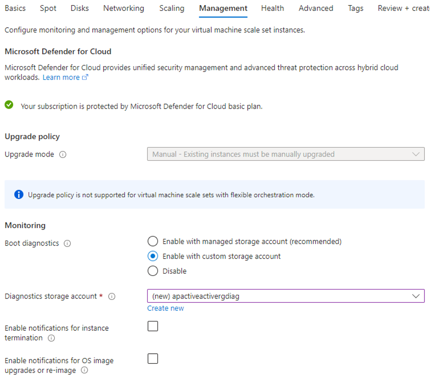The height and width of the screenshot is (380, 430).
Task: Select the Management tab
Action: click(223, 8)
